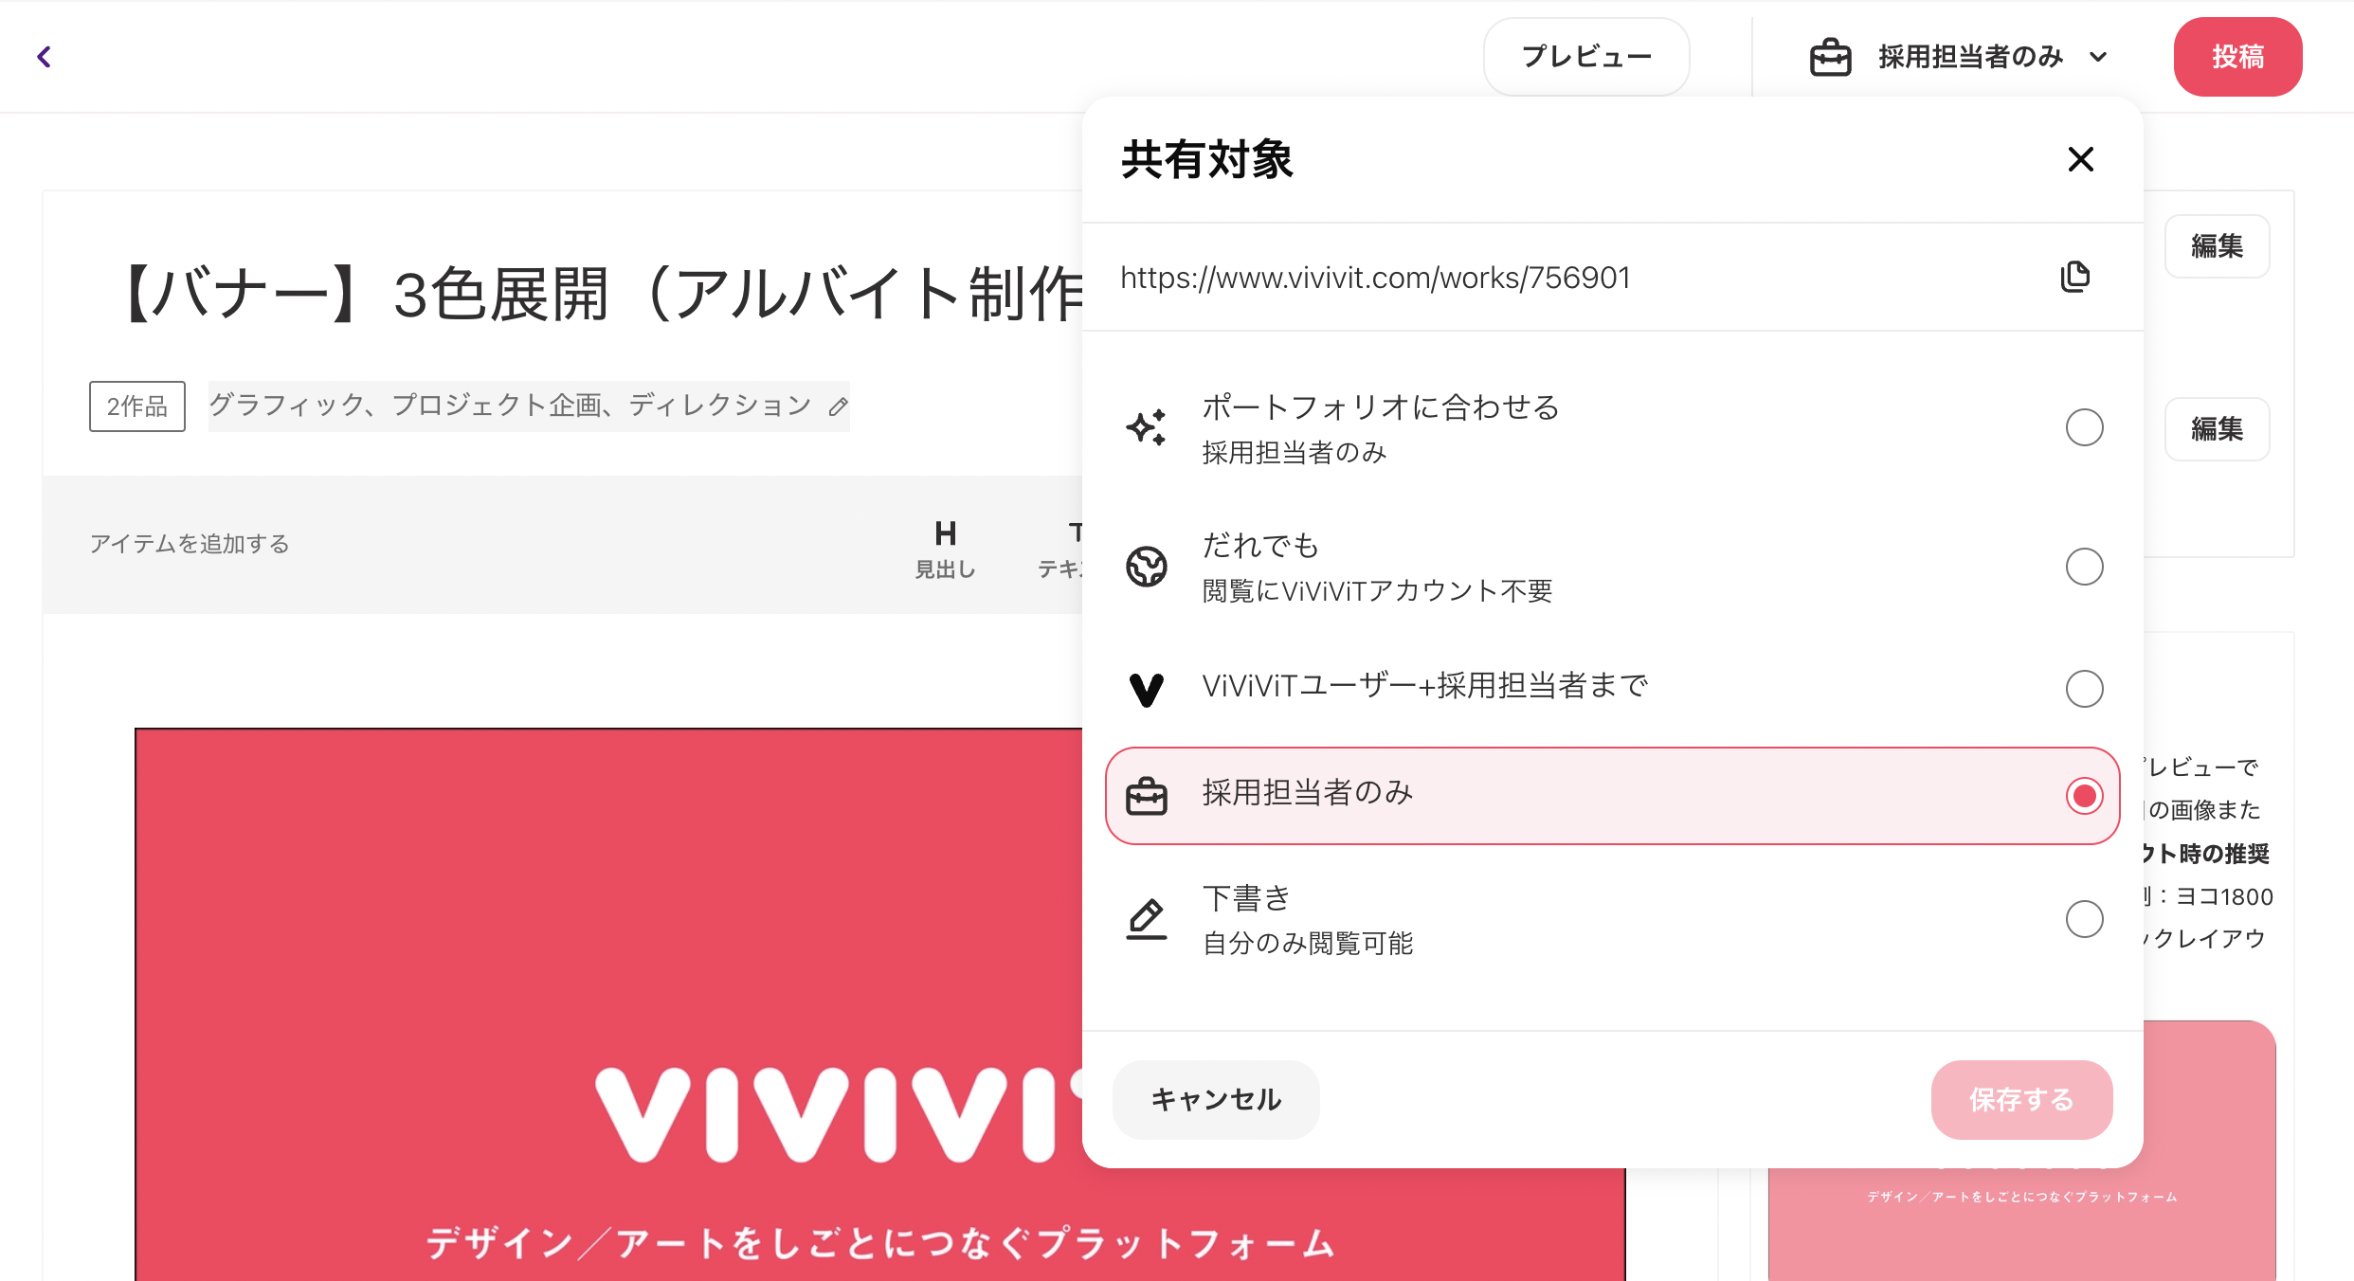
Task: Click the upper 編集 button on the right
Action: pyautogui.click(x=2217, y=246)
